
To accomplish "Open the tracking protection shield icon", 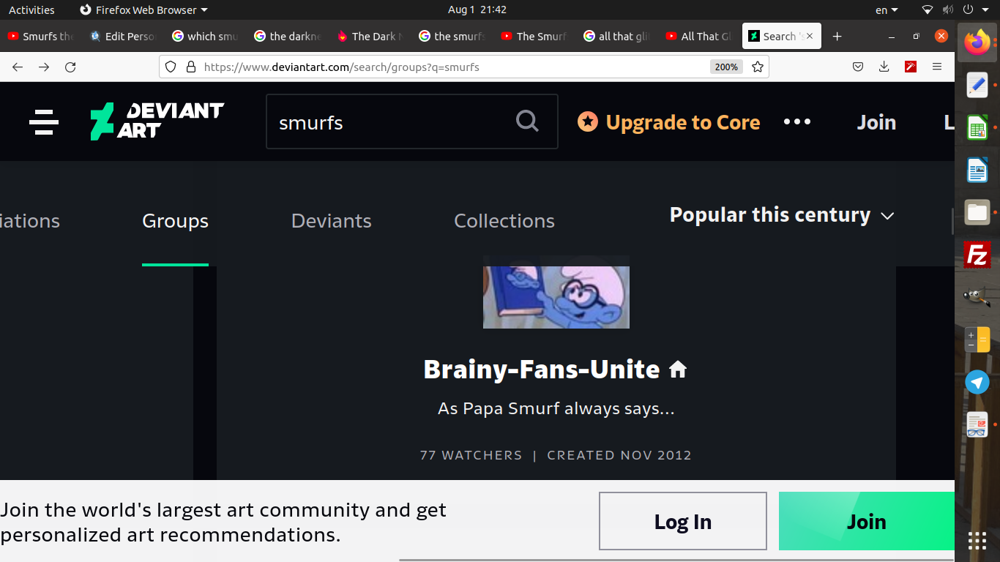I will 171,67.
